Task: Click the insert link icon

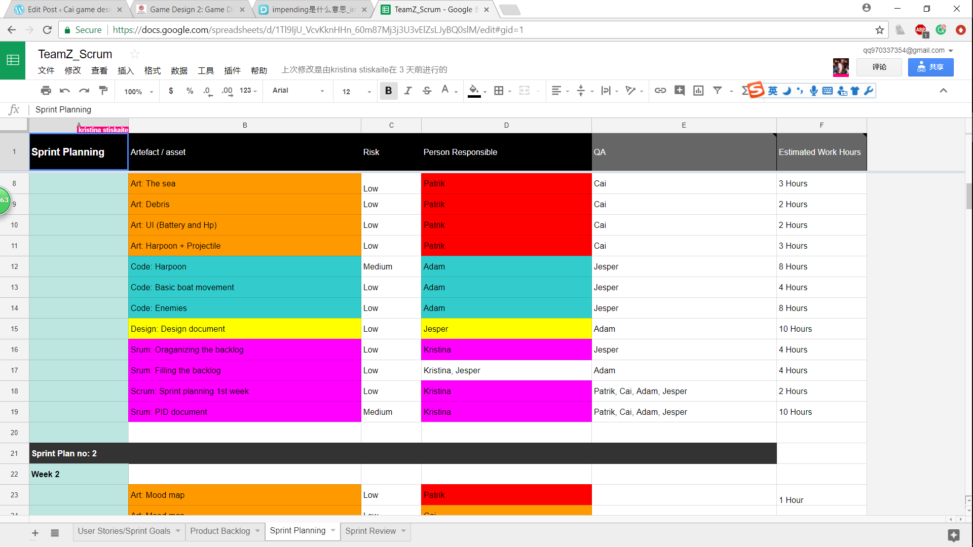Action: coord(660,91)
